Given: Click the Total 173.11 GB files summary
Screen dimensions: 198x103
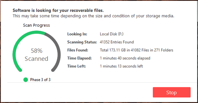Looking at the screenshot, I should [x=137, y=50].
